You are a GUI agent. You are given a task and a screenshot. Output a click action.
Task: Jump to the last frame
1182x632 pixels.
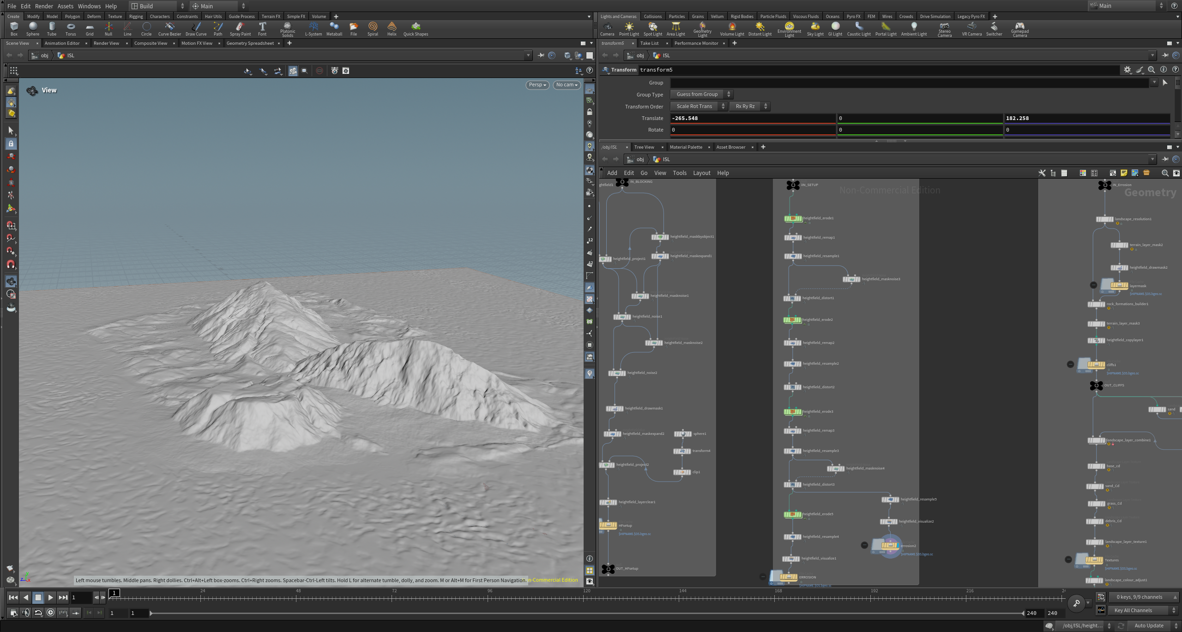[x=63, y=597]
